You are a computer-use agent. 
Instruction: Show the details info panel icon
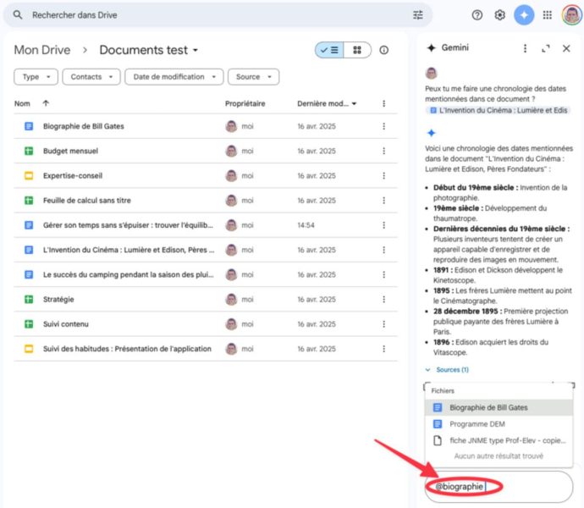click(x=383, y=50)
